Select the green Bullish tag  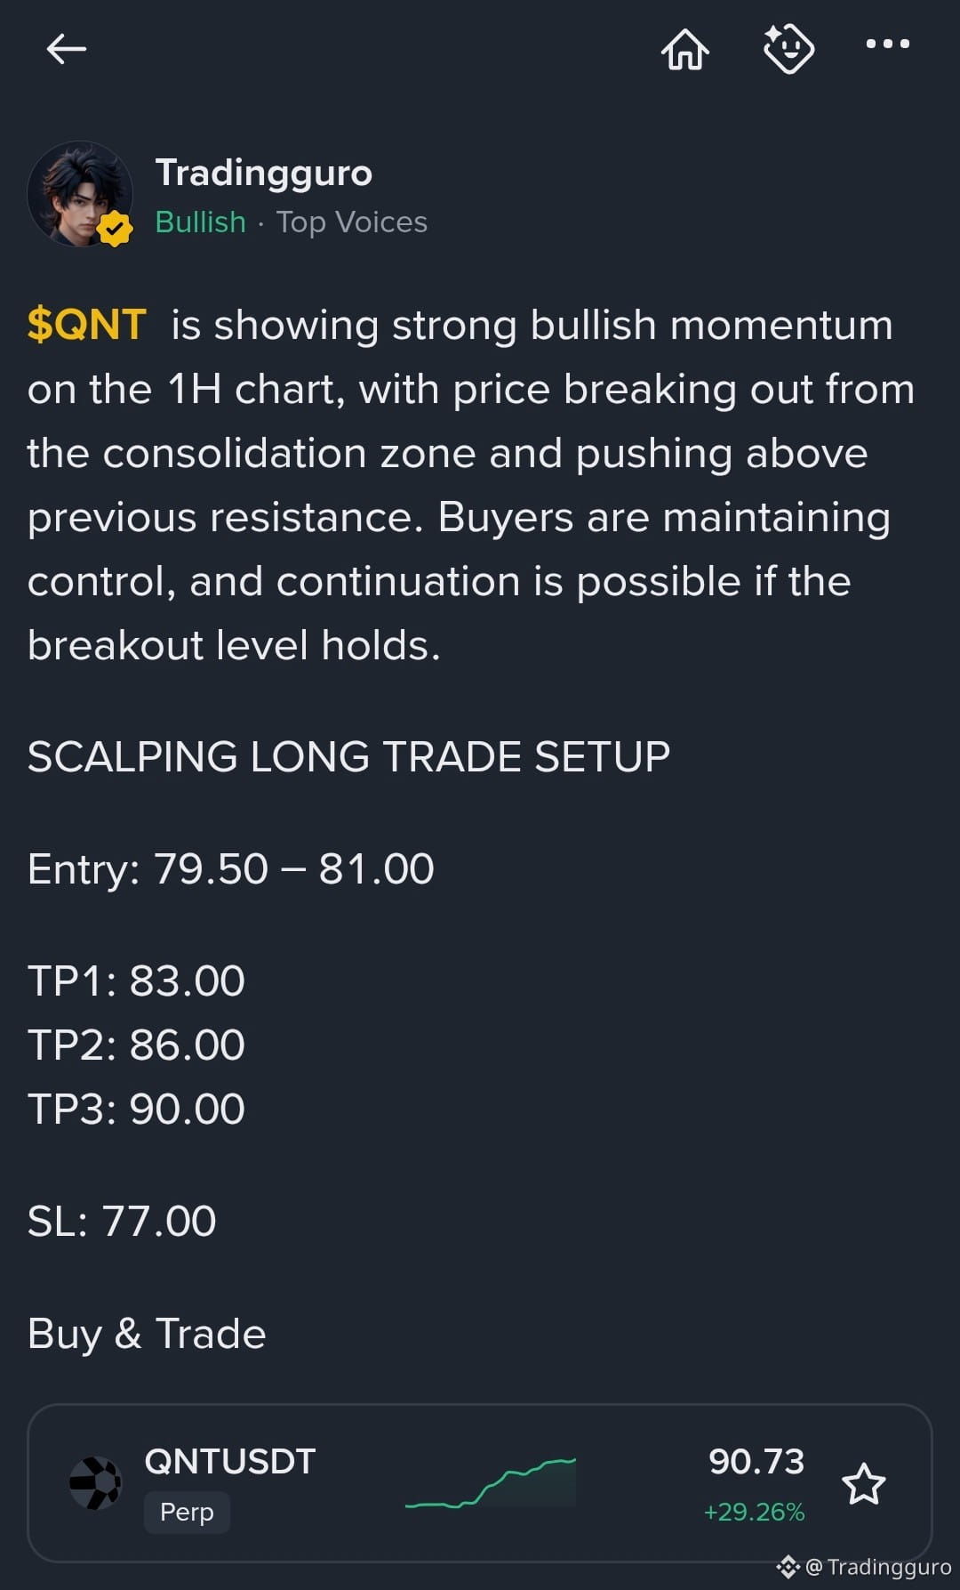[x=201, y=222]
